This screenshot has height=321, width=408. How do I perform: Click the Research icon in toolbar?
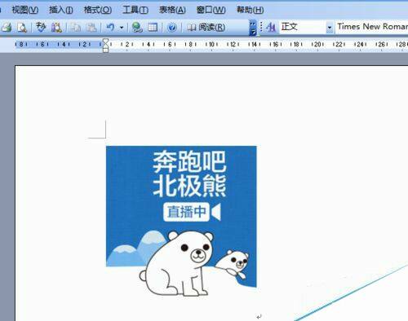coord(56,27)
